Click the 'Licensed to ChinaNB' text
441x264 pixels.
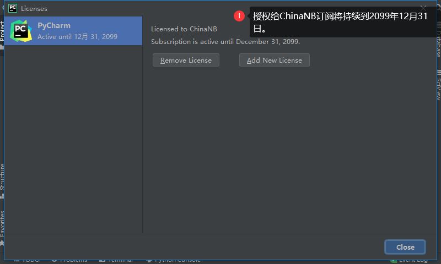[184, 29]
